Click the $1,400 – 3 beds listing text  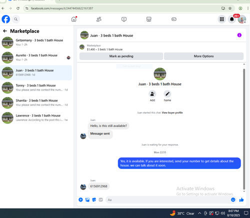[x=104, y=49]
